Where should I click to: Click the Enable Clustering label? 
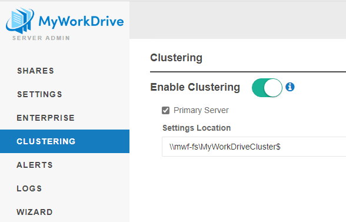(x=195, y=87)
